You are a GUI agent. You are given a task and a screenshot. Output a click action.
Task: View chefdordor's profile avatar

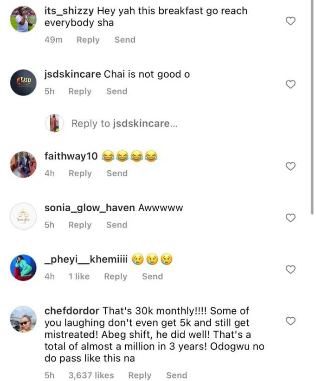click(23, 319)
